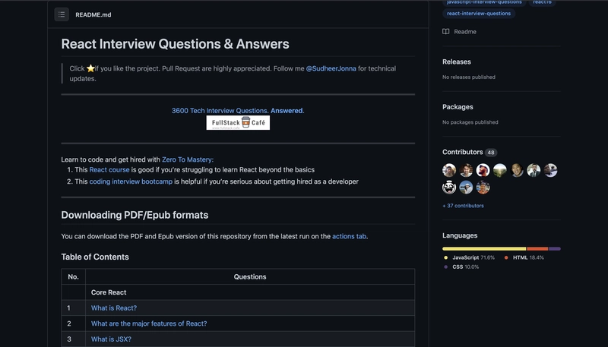This screenshot has width=608, height=347.
Task: Follow the @SudheerJonna link
Action: point(331,68)
